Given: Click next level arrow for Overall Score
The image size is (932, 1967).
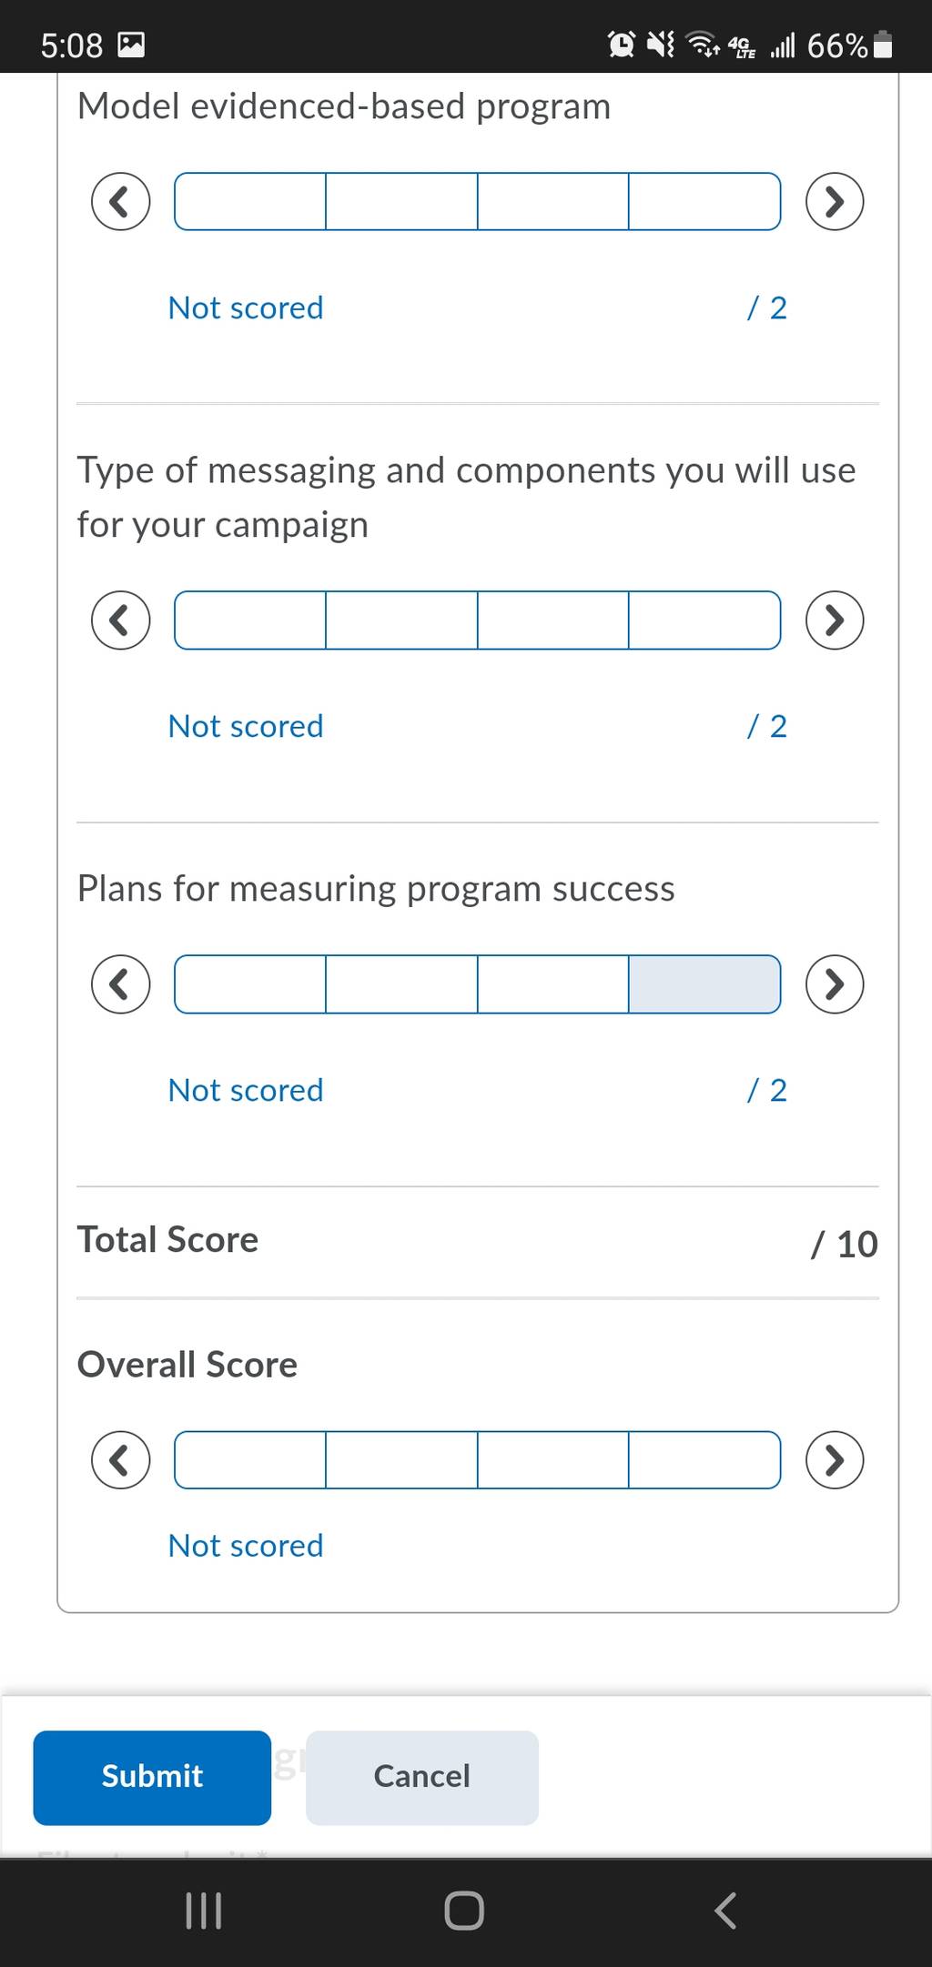Looking at the screenshot, I should click(x=835, y=1459).
